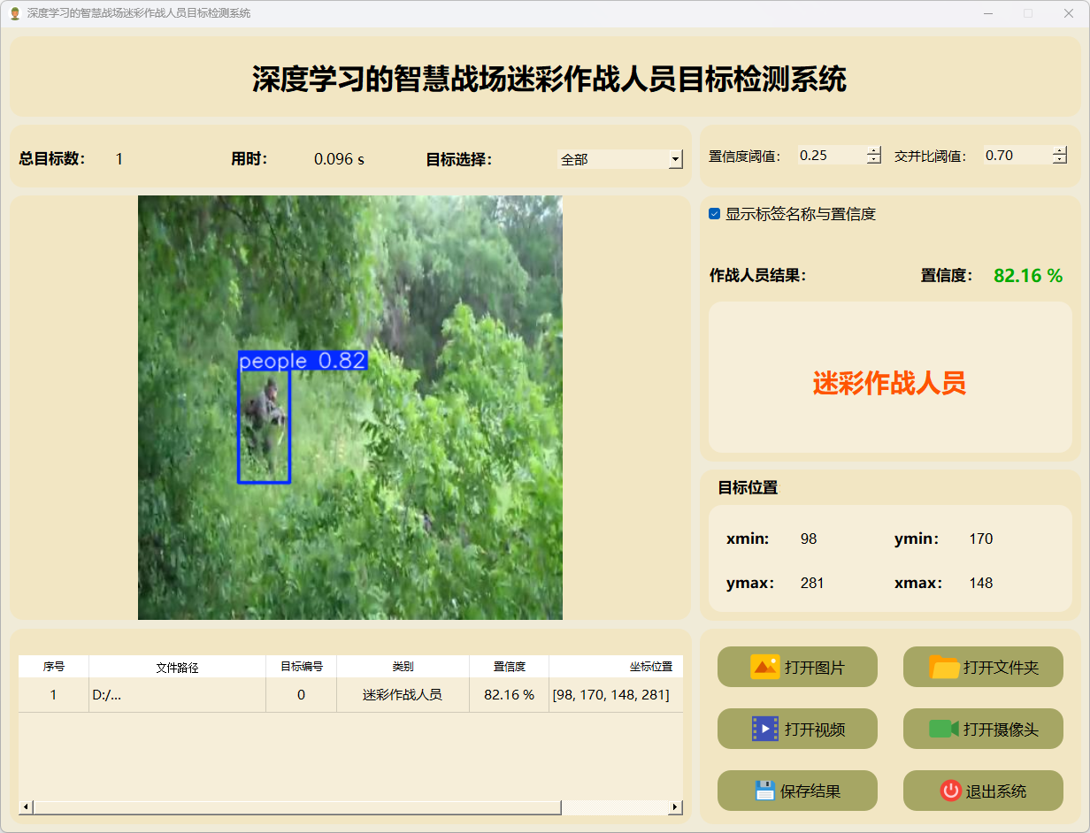Click the film icon on 打开视频
1090x833 pixels.
764,729
